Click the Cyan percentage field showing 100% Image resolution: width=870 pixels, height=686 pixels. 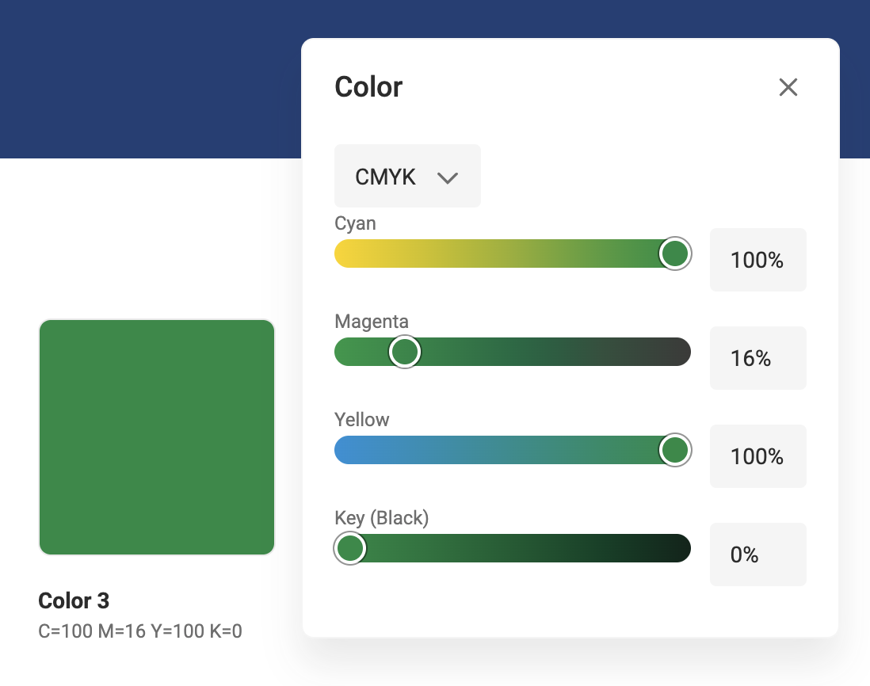click(757, 260)
